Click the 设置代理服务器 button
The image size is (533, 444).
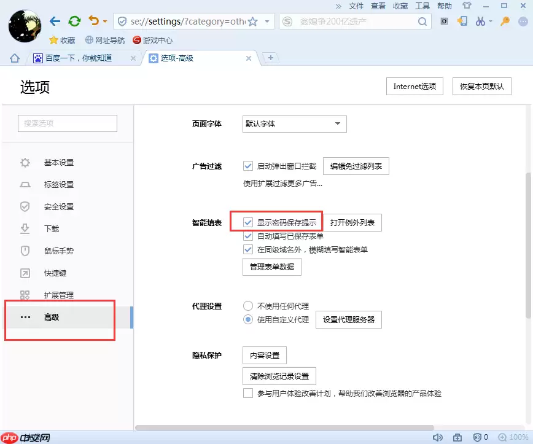click(349, 319)
